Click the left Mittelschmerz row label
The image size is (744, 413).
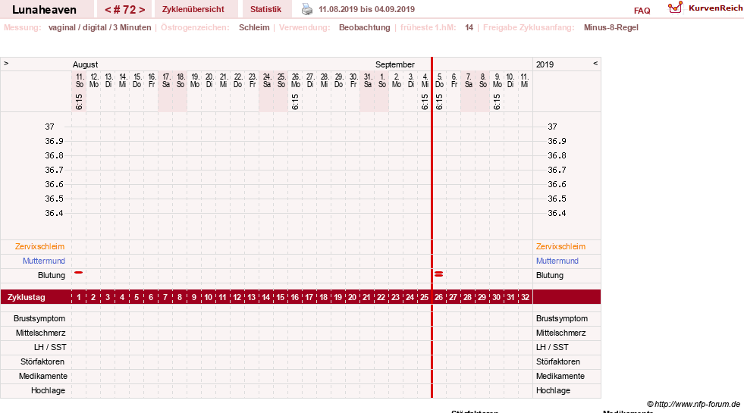pyautogui.click(x=40, y=333)
